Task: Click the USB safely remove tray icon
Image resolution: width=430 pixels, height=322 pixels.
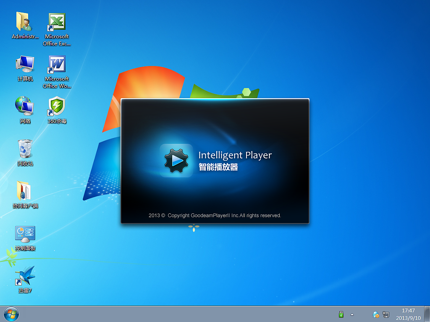Action: [x=341, y=314]
